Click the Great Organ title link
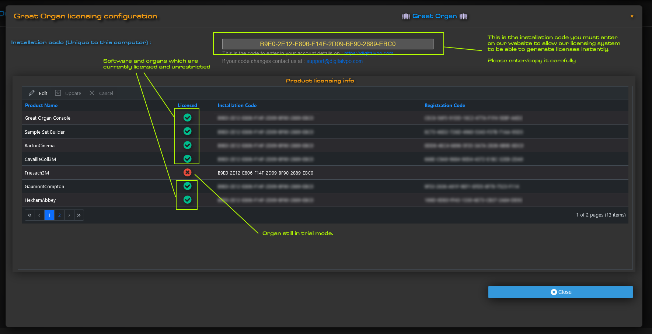This screenshot has height=334, width=652. (x=435, y=16)
